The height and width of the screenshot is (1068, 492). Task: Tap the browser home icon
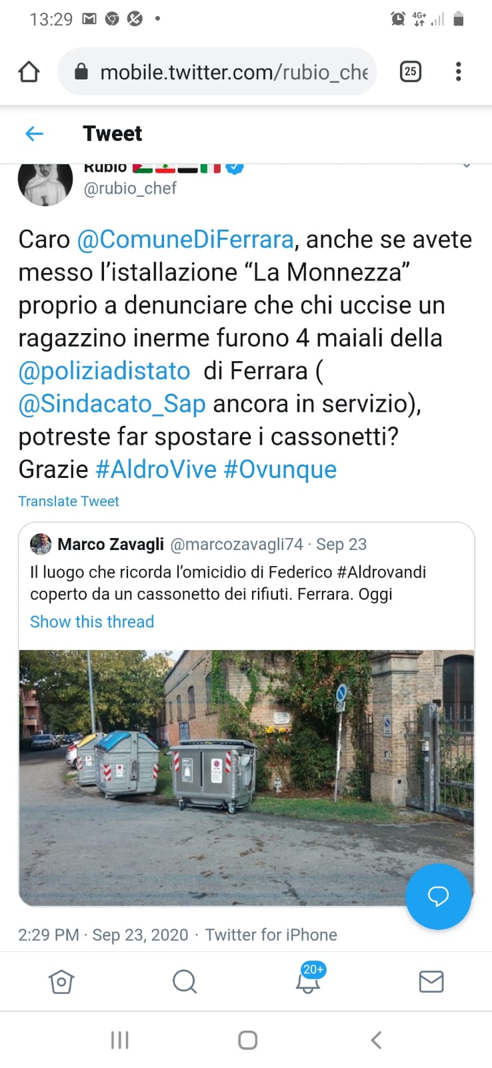(29, 71)
